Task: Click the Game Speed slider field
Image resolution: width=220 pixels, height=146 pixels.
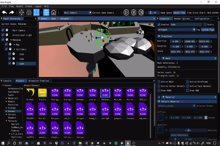Action: coord(154,13)
